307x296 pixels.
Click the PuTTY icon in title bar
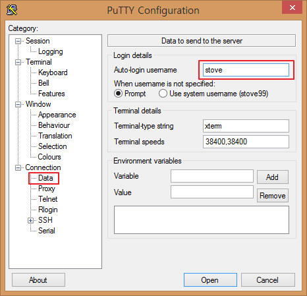(12, 10)
